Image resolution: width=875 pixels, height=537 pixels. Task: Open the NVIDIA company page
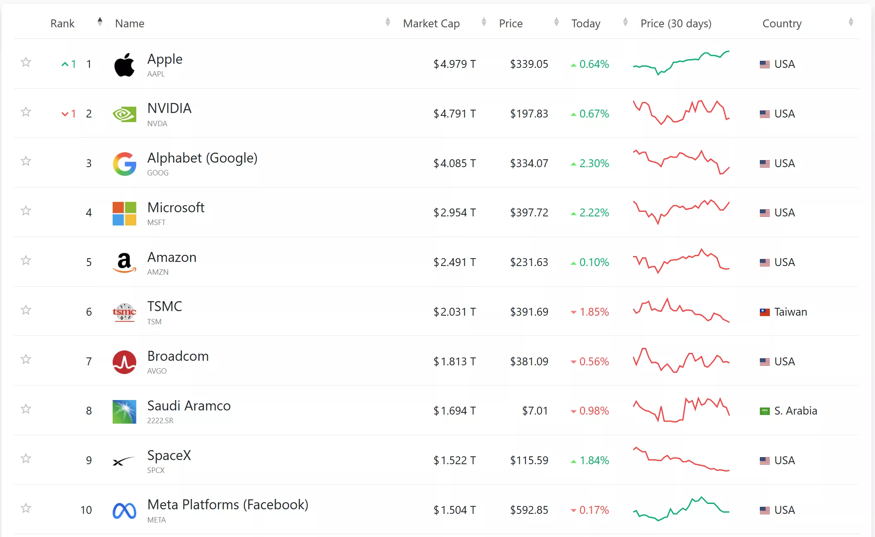tap(169, 108)
